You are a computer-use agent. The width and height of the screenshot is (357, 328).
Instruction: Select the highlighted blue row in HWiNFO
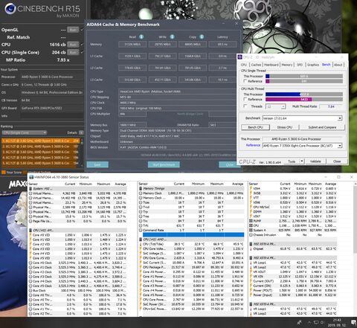(193, 235)
